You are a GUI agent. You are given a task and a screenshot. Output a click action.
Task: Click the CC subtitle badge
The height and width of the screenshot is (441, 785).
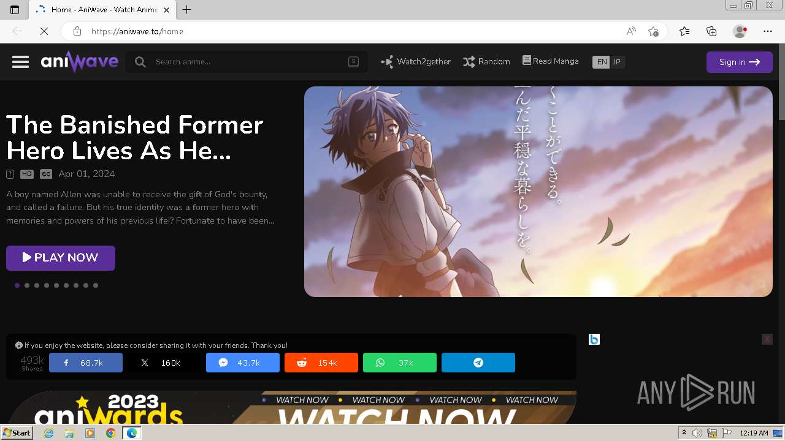click(x=46, y=174)
